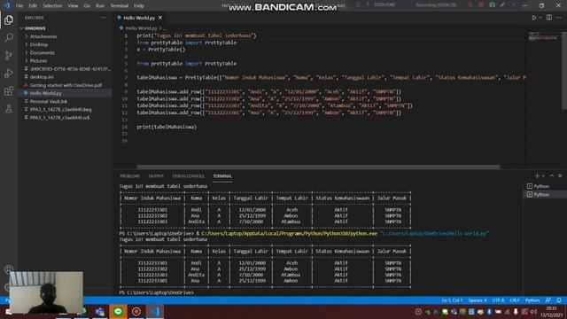Click the code minimap preview
The height and width of the screenshot is (319, 567).
[x=543, y=37]
